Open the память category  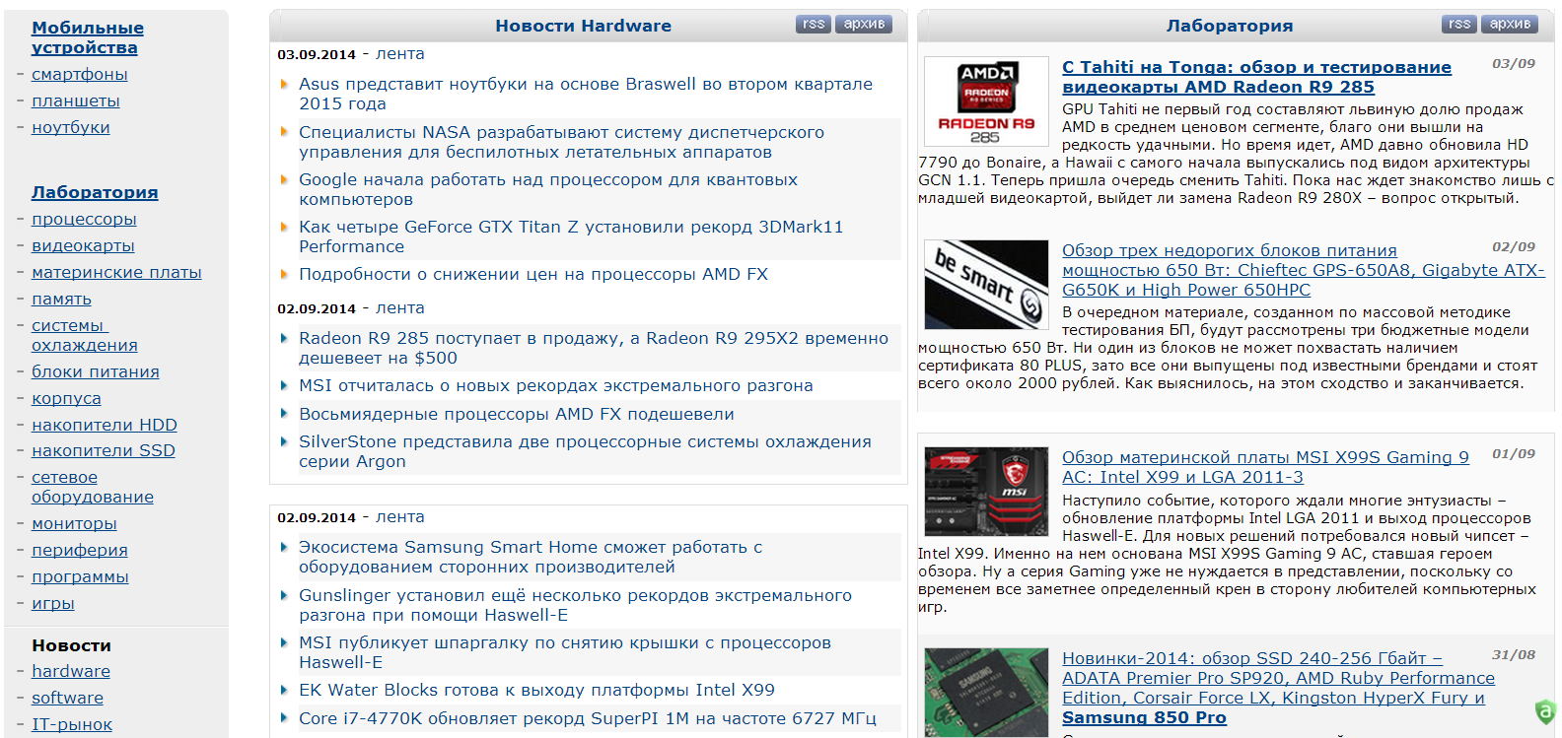61,299
